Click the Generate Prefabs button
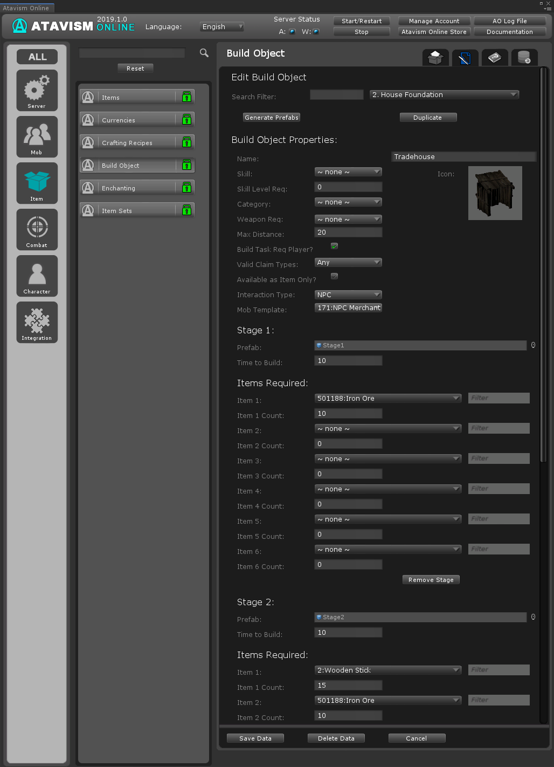Screen dimensions: 554x767 click(x=272, y=118)
